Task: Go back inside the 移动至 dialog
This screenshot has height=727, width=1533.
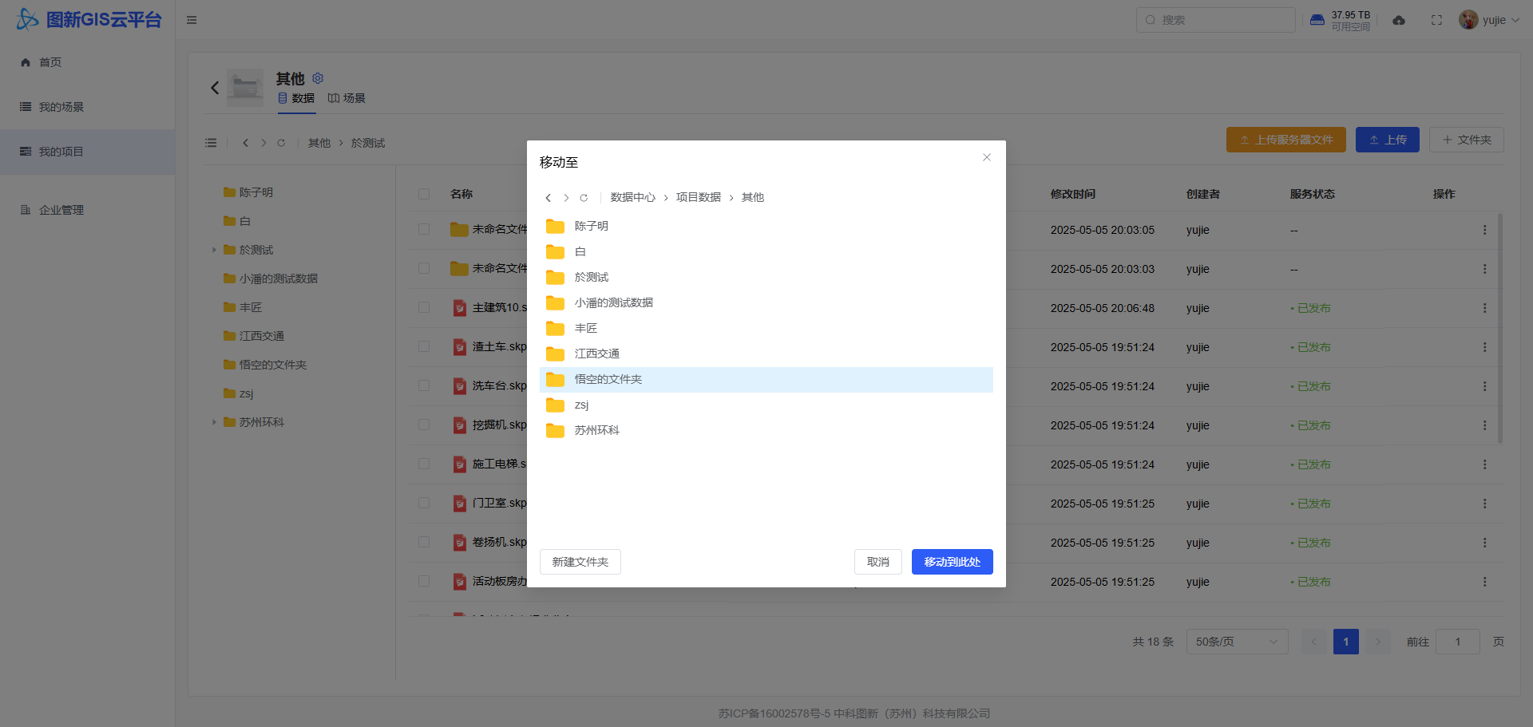Action: click(548, 198)
